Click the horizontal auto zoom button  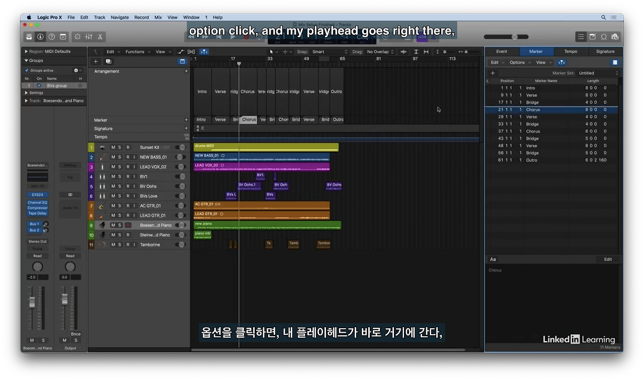point(426,52)
